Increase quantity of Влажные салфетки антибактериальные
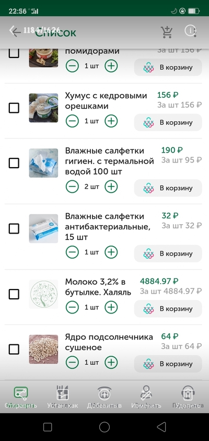The height and width of the screenshot is (441, 209). click(x=111, y=252)
